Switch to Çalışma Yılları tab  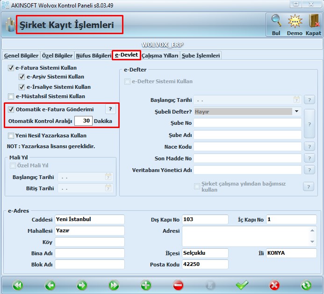pos(160,56)
